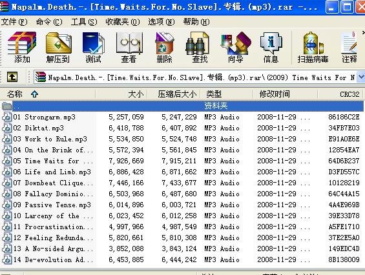Expand the toolbar overflow chevron

pyautogui.click(x=363, y=32)
